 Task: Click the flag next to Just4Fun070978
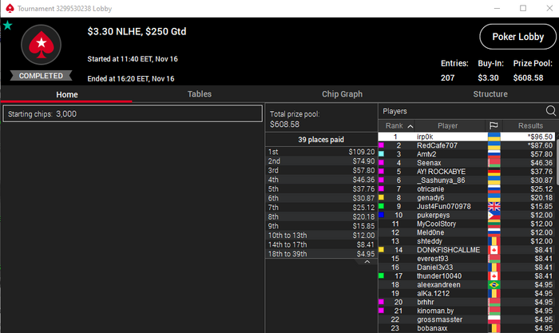pyautogui.click(x=494, y=207)
